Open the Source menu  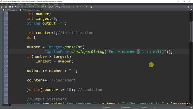pyautogui.click(x=13, y=4)
